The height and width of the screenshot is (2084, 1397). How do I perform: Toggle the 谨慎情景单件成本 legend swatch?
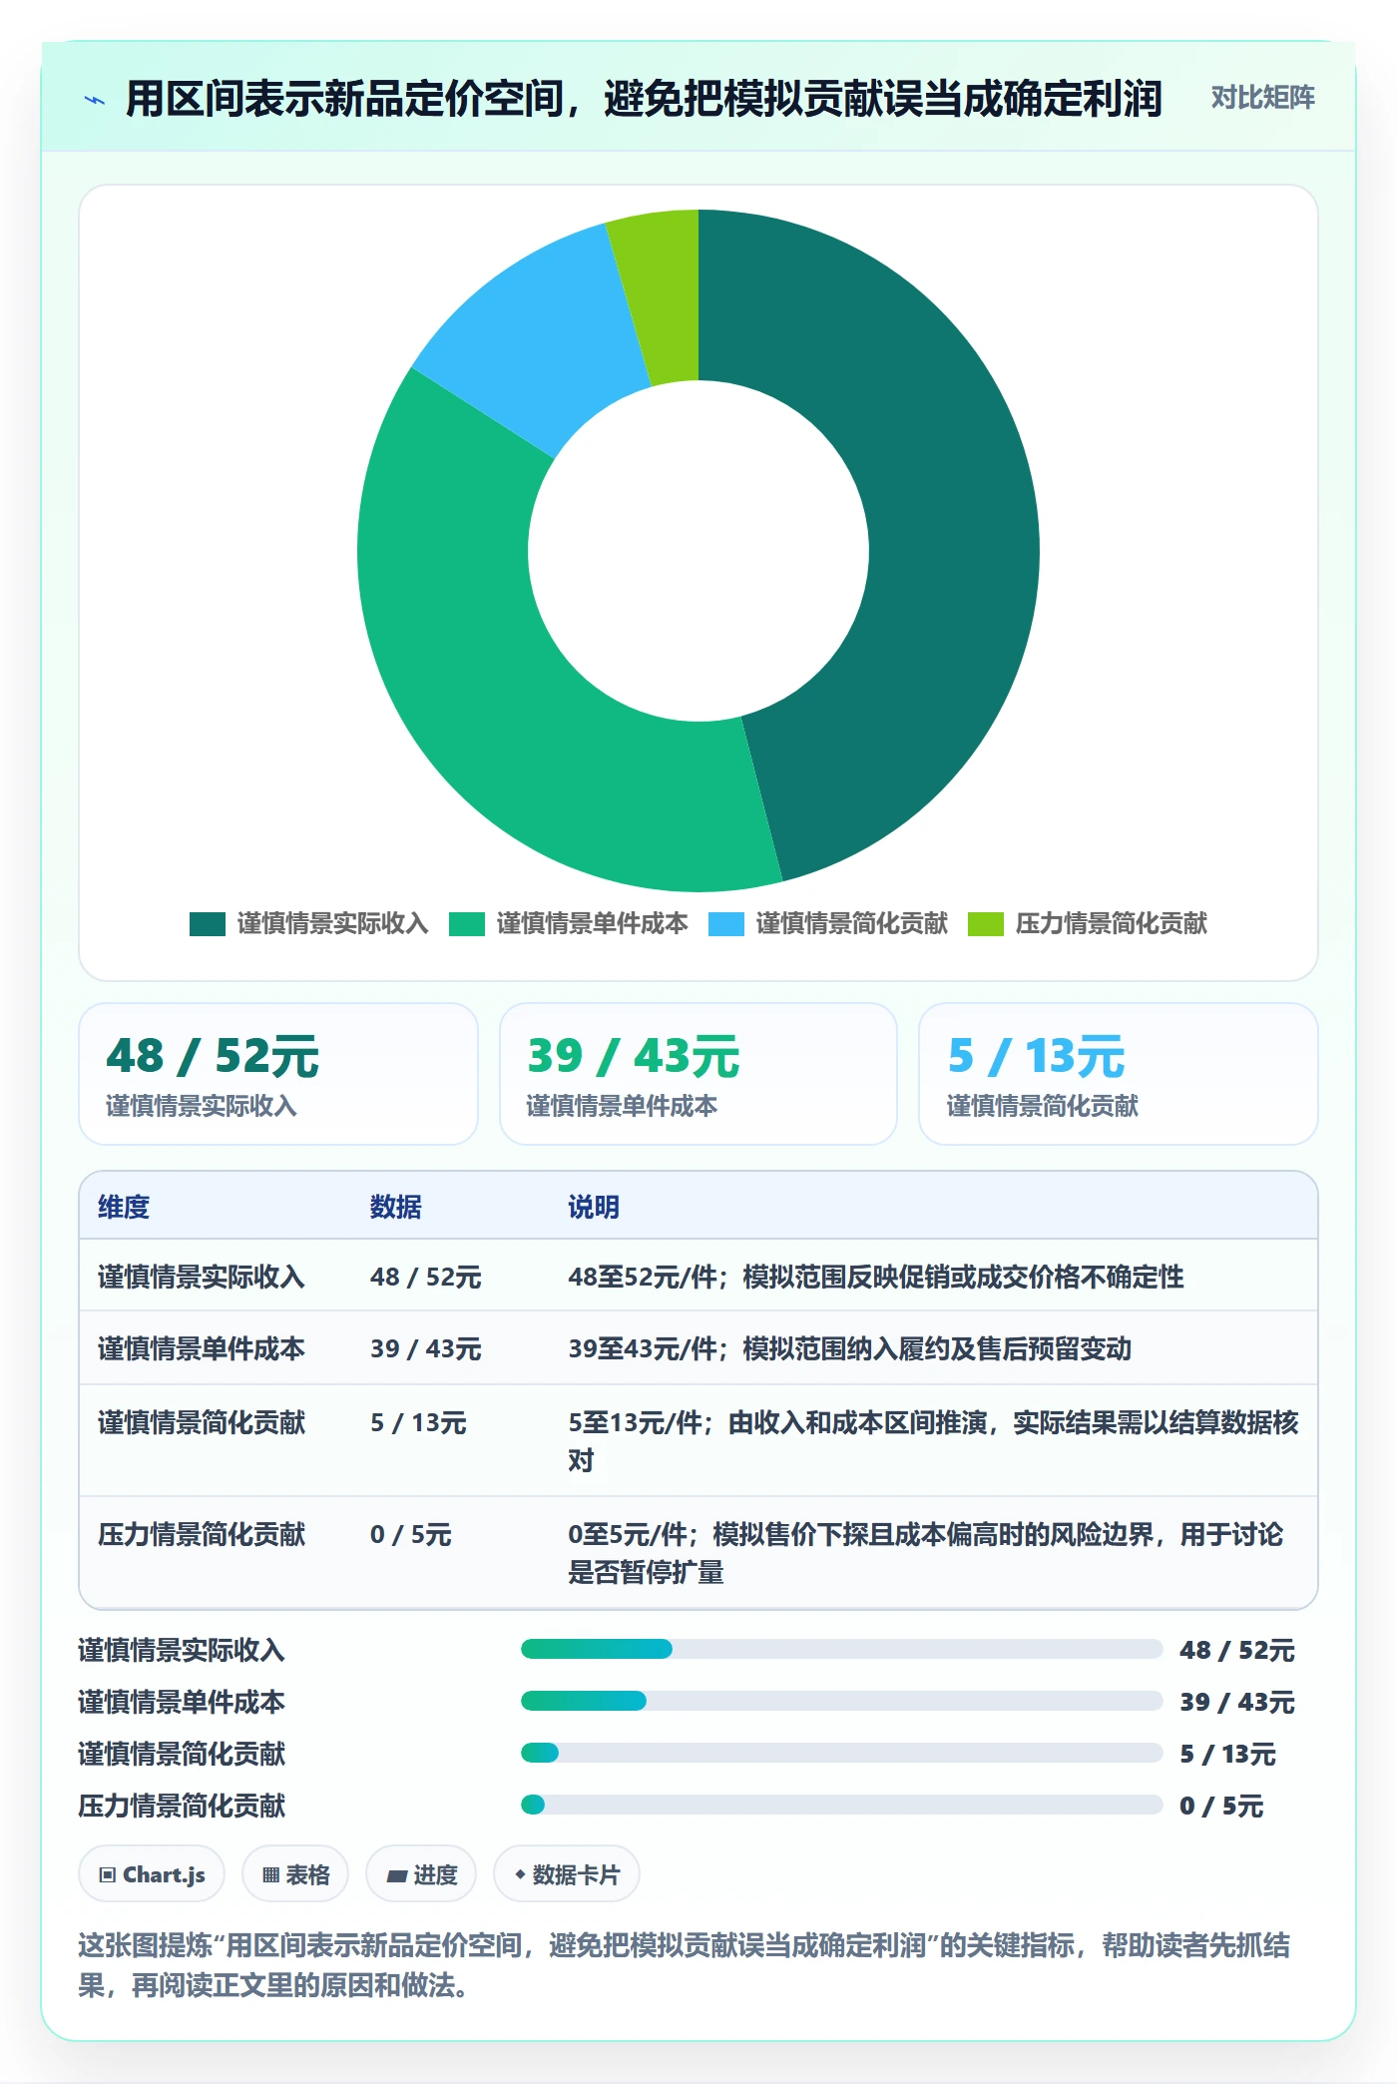(467, 924)
